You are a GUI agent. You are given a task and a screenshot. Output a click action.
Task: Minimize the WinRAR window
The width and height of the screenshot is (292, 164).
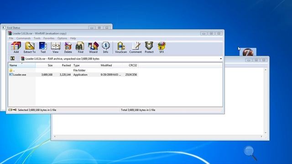[204, 33]
